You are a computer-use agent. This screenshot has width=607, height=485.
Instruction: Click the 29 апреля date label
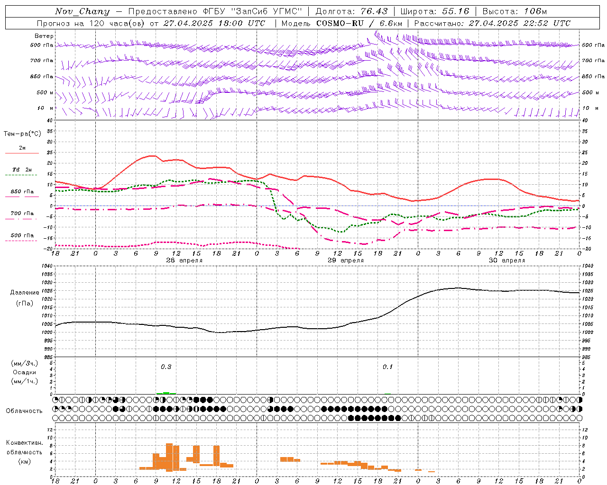(346, 260)
